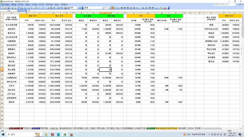
Task: Open the Insert (삽입) menu
Action: pos(28,5)
